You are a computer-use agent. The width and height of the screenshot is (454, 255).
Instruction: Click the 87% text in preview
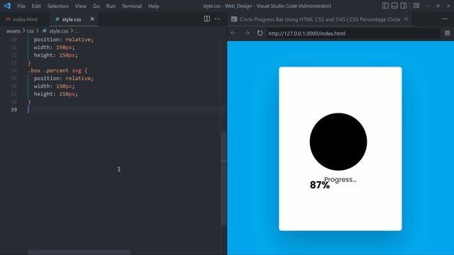320,185
